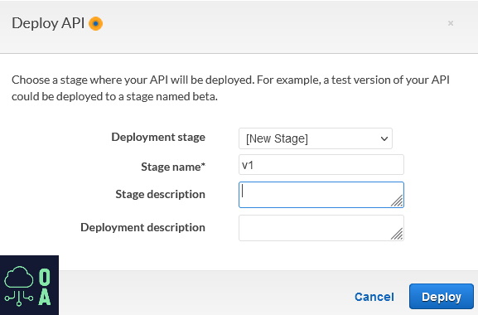Click the Stage description label
The height and width of the screenshot is (315, 478).
[x=160, y=194]
